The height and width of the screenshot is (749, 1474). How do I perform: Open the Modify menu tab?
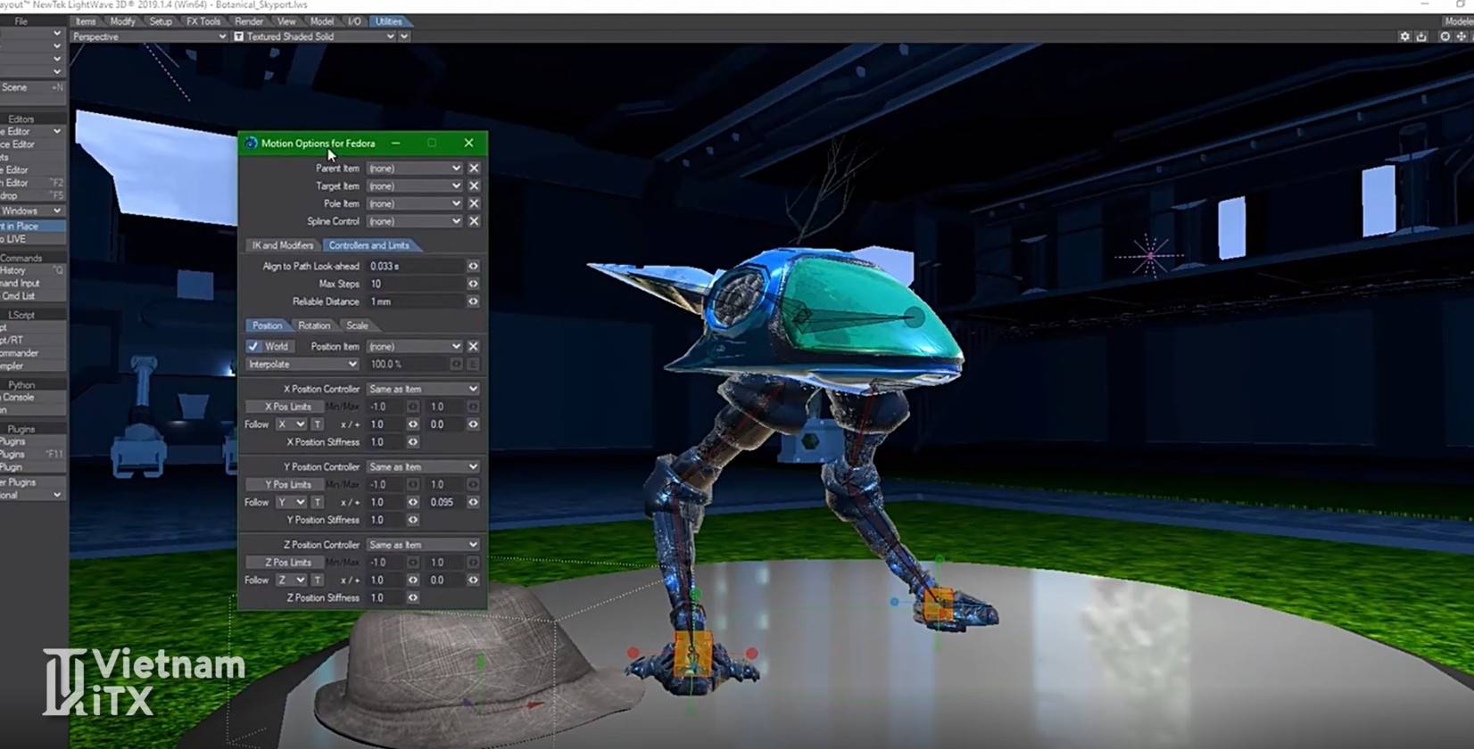pos(122,21)
